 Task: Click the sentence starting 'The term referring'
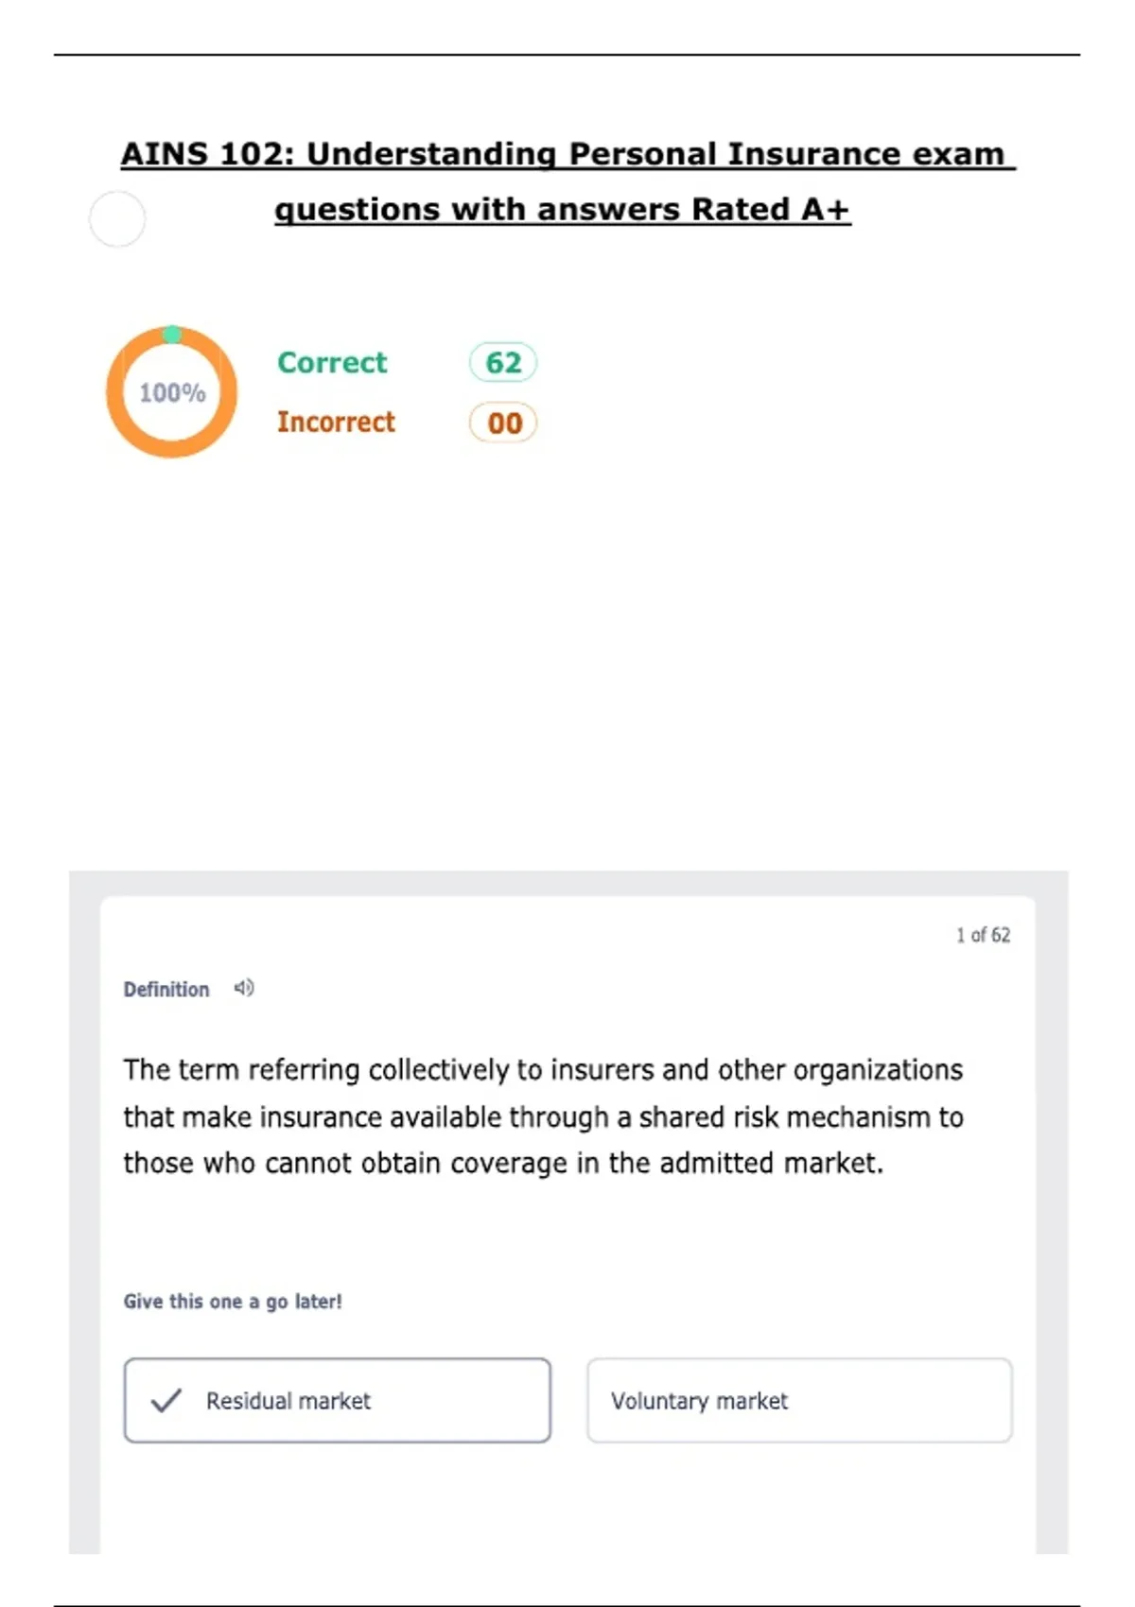543,1070
